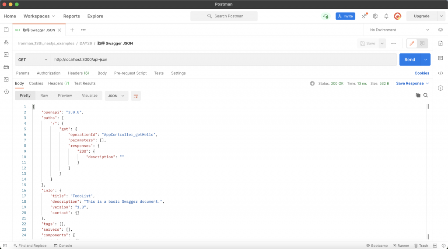448x249 pixels.
Task: Select the Visualize response view
Action: point(89,96)
